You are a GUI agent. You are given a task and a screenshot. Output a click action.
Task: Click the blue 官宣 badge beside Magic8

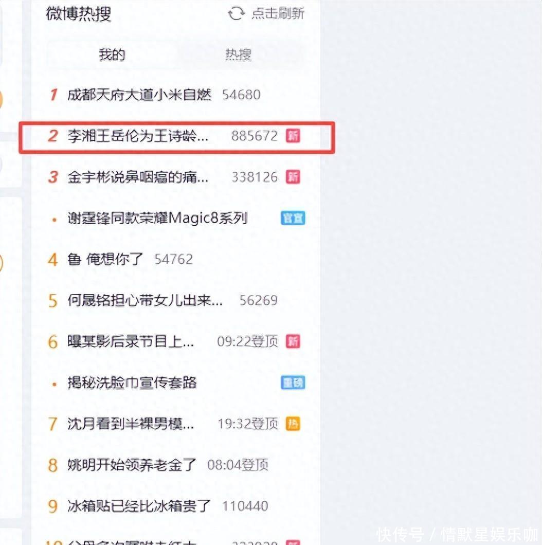point(293,218)
